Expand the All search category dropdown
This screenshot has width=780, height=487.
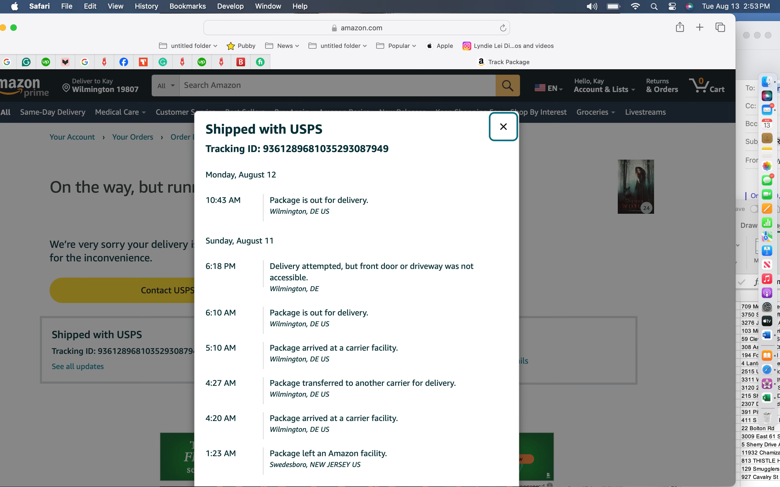(x=166, y=86)
